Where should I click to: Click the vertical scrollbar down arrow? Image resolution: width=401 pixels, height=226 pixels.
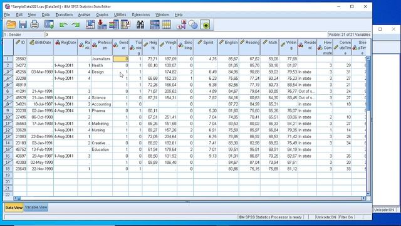[368, 194]
